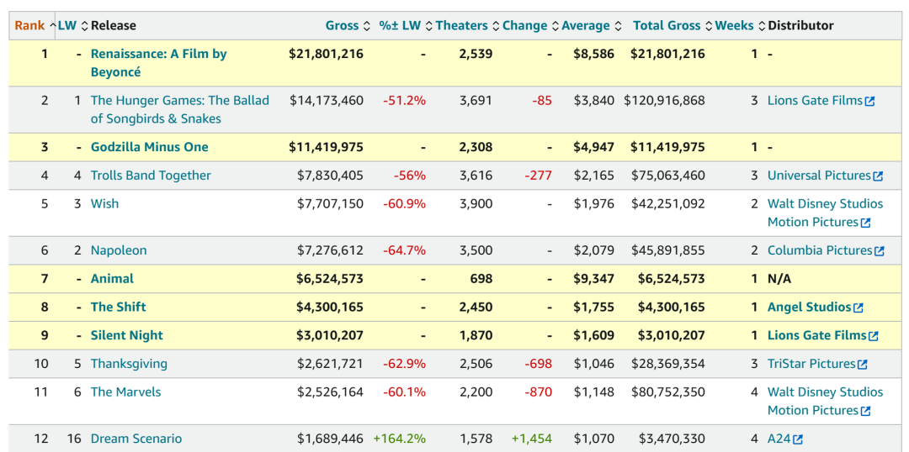Sort table by Rank column
Viewport: 909px width, 452px height.
tap(29, 26)
